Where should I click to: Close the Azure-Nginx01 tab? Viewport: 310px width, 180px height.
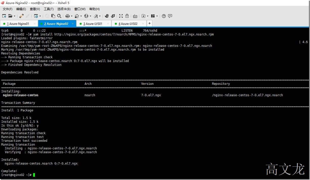35,24
